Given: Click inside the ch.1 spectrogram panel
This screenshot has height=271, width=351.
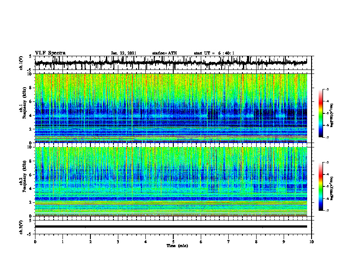Looking at the screenshot, I should pos(171,108).
